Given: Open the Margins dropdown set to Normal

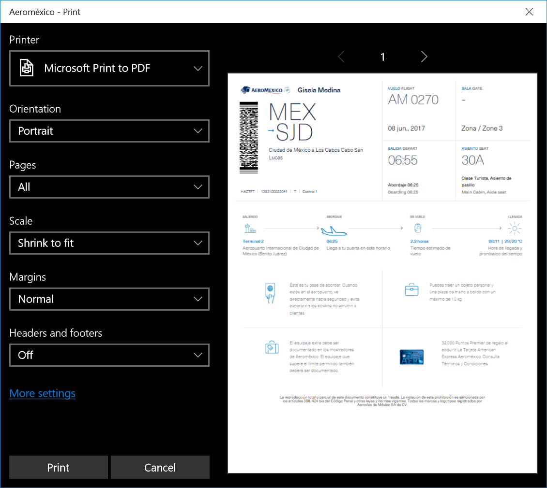Looking at the screenshot, I should (109, 299).
